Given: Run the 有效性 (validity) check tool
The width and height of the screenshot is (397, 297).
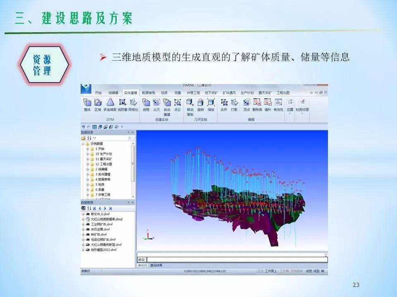Looking at the screenshot, I should pos(278,103).
